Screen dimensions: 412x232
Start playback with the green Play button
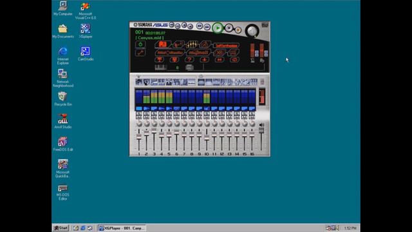tap(218, 28)
